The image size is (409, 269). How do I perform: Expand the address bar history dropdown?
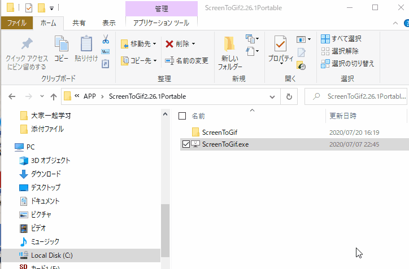[272, 97]
